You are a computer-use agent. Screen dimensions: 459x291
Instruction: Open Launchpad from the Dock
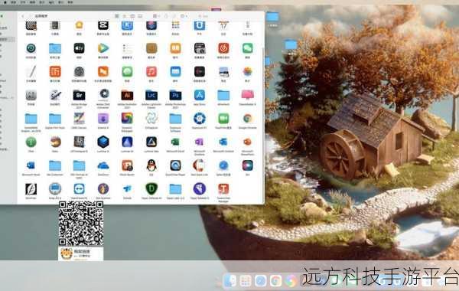[x=246, y=280]
